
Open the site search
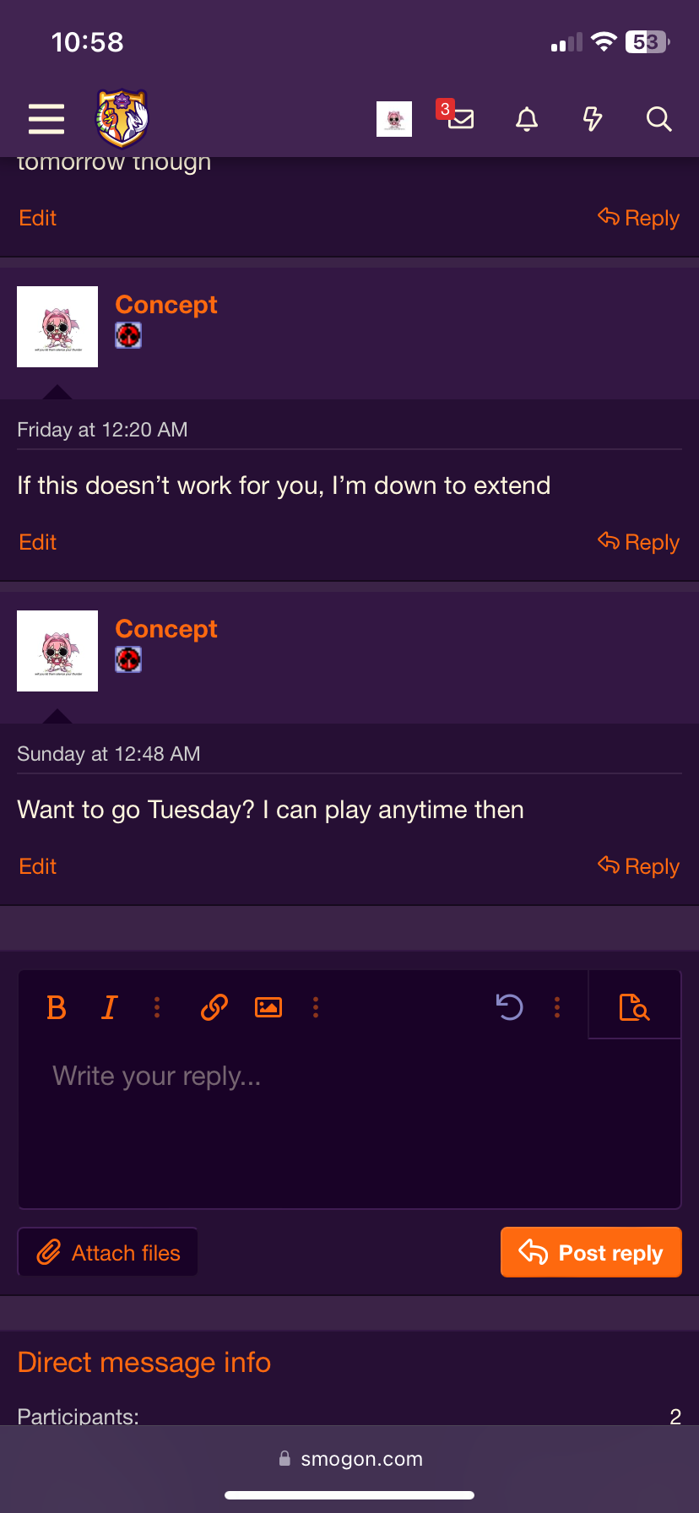tap(658, 119)
